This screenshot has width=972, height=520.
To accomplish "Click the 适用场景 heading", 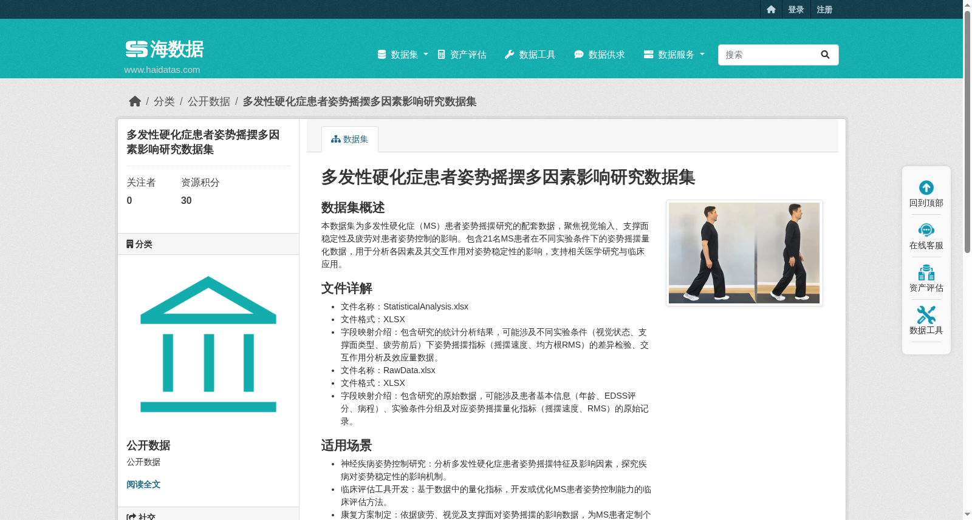I will (x=347, y=445).
